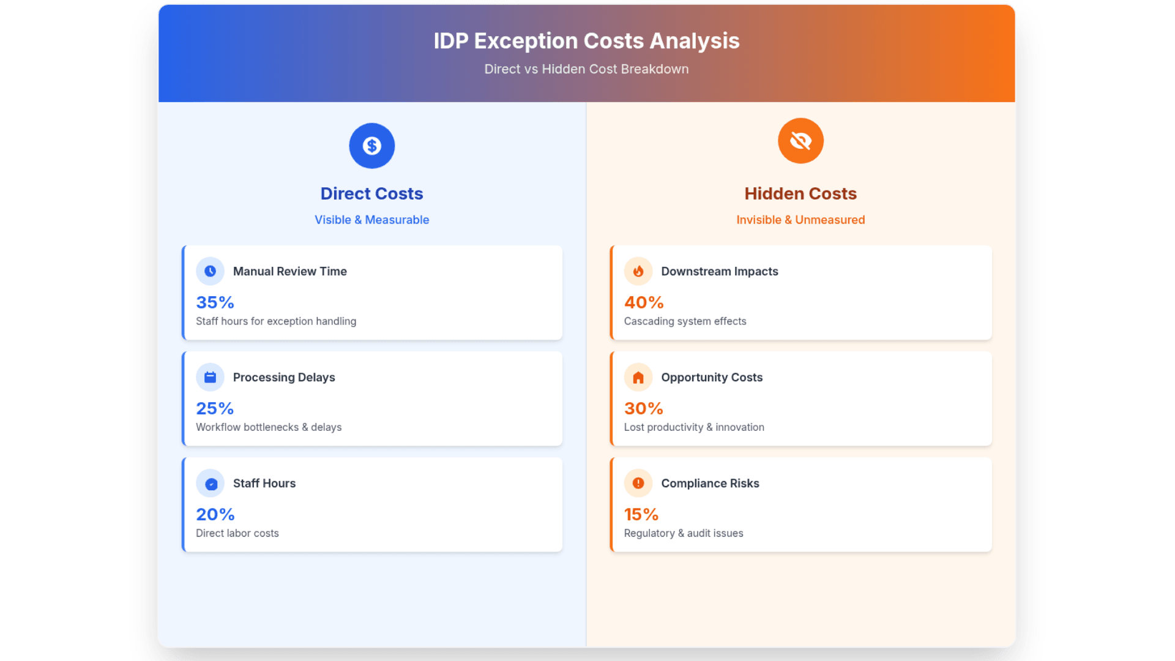Select the flame icon on Downstream Impacts
1175x661 pixels.
pos(638,271)
